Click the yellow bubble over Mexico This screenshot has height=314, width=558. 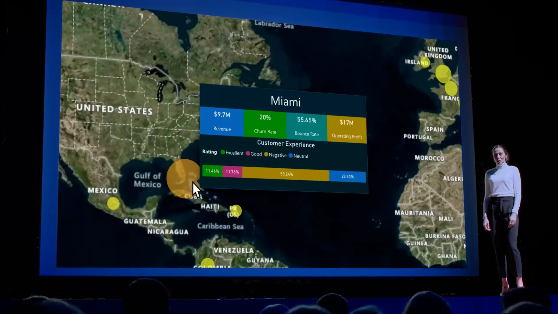pos(113,203)
